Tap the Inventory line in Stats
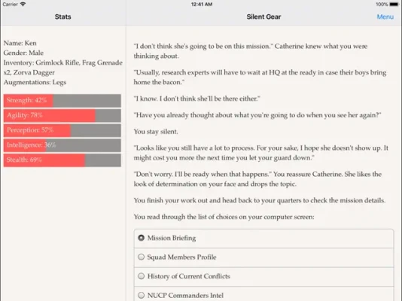The height and width of the screenshot is (301, 402). [x=62, y=68]
